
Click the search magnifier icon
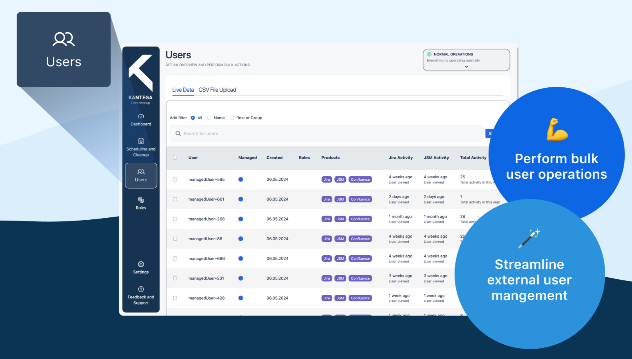pyautogui.click(x=178, y=134)
